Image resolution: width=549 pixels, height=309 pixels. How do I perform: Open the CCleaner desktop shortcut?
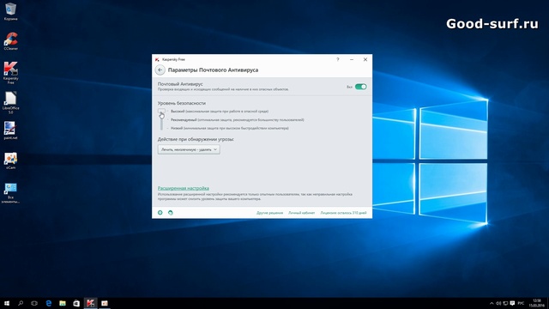coord(10,41)
